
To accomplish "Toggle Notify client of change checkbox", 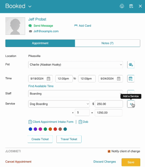I will point(109,151).
